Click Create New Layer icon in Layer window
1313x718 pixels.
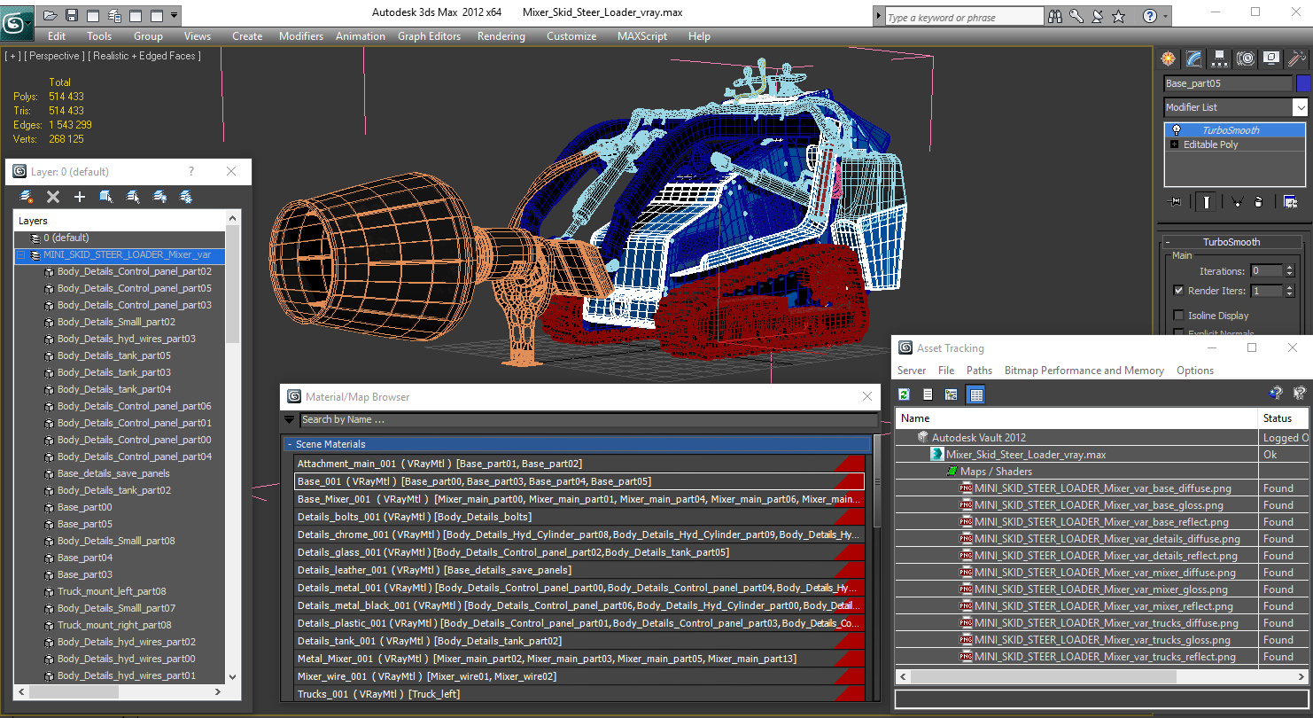(27, 197)
